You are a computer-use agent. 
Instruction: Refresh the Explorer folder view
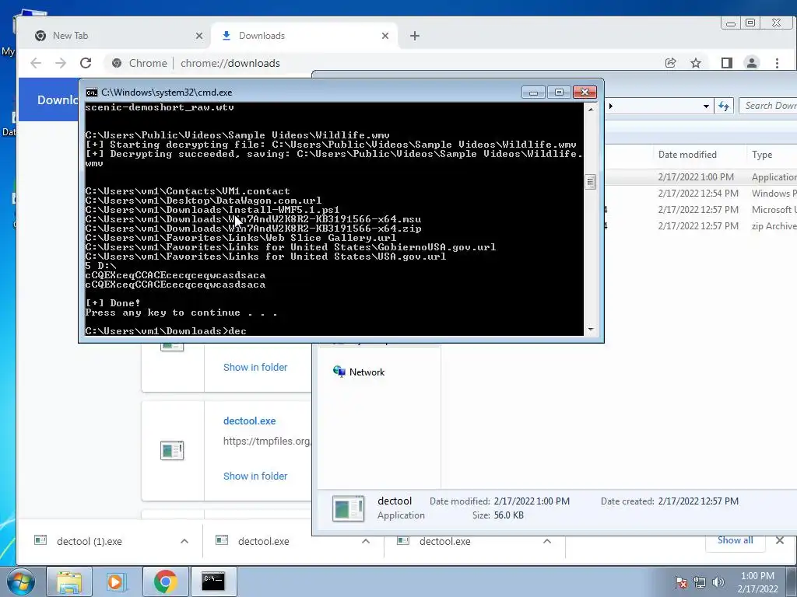coord(723,106)
